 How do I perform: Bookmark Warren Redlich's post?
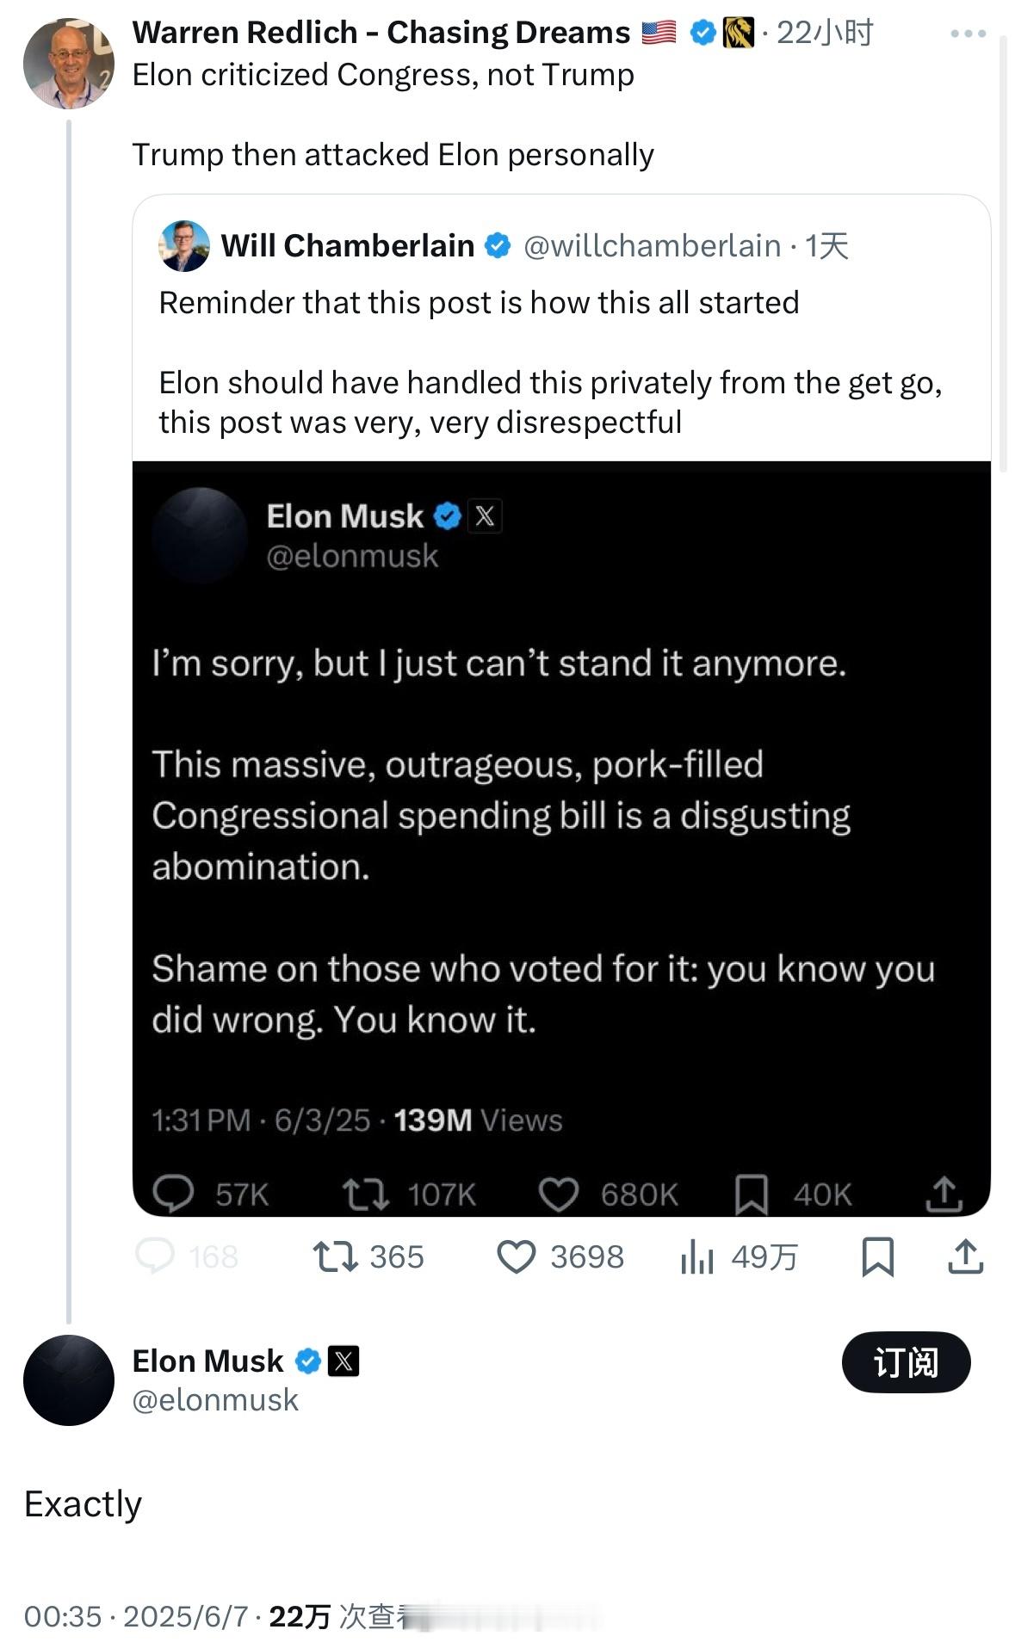tap(877, 1256)
